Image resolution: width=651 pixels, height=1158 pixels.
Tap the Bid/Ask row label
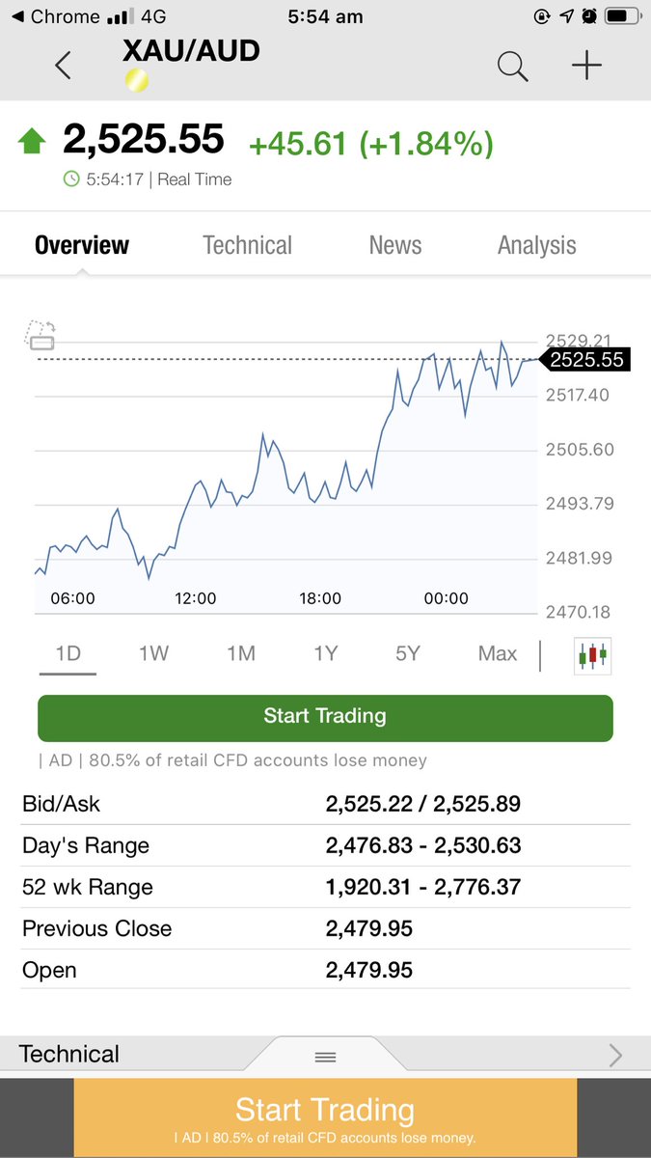point(61,804)
